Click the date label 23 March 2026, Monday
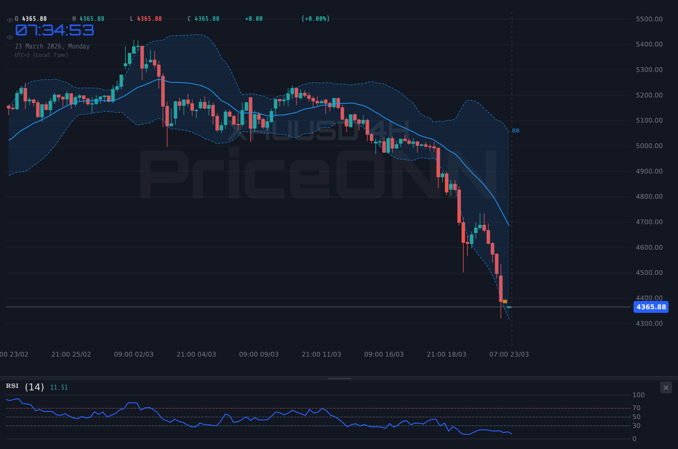The width and height of the screenshot is (678, 449). click(x=52, y=46)
